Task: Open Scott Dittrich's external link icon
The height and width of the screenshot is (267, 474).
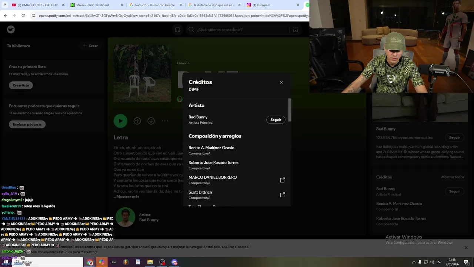Action: pos(283,195)
